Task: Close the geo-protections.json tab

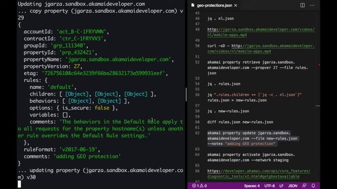Action: 236,5
